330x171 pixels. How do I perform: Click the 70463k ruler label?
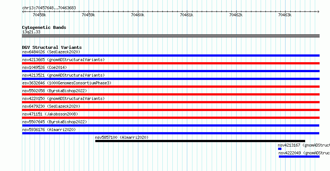click(x=285, y=15)
